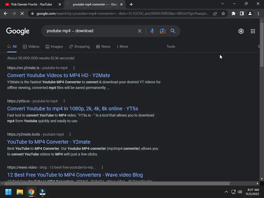Open the tab search chevron

click(x=222, y=4)
